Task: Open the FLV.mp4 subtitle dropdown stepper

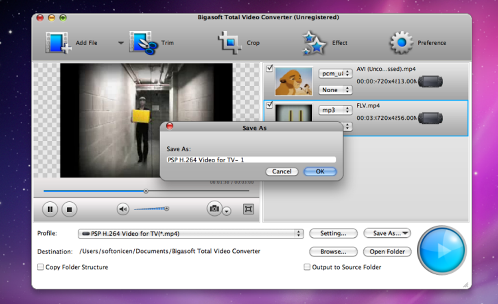Action: 348,127
